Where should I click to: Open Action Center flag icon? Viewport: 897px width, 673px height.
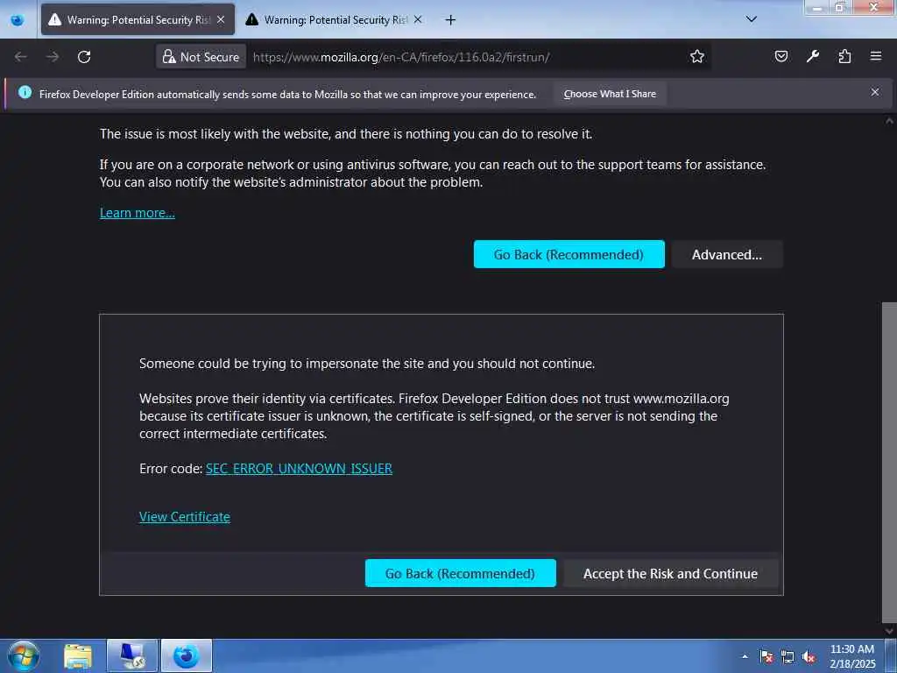pyautogui.click(x=766, y=657)
